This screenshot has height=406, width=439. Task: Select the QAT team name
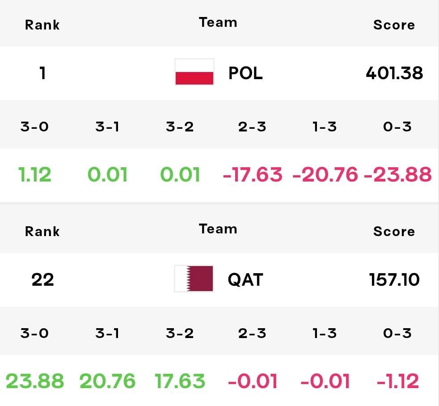(245, 280)
